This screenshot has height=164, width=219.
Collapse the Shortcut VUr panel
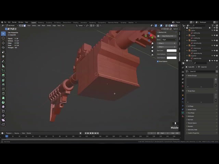pos(162,32)
